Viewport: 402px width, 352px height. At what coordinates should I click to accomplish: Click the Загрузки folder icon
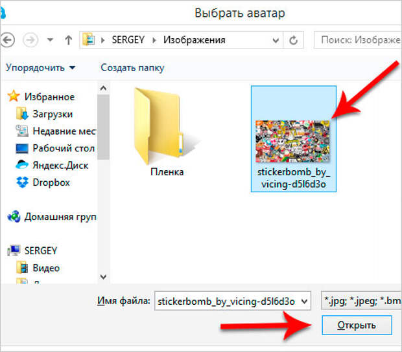click(22, 114)
